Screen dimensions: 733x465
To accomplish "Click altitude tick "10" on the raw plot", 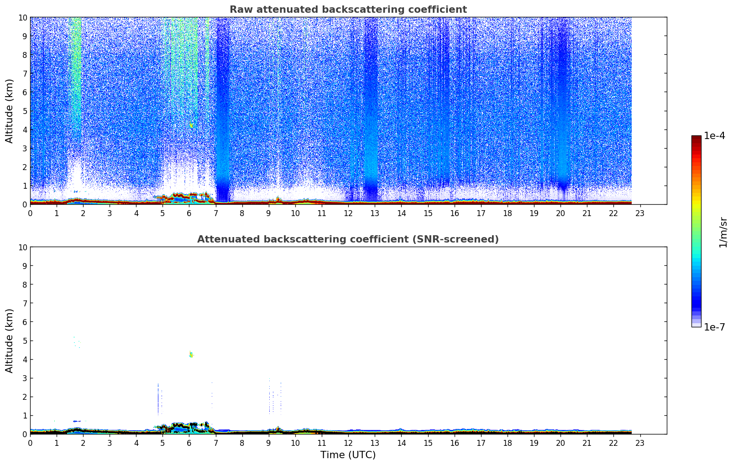I will [x=23, y=17].
